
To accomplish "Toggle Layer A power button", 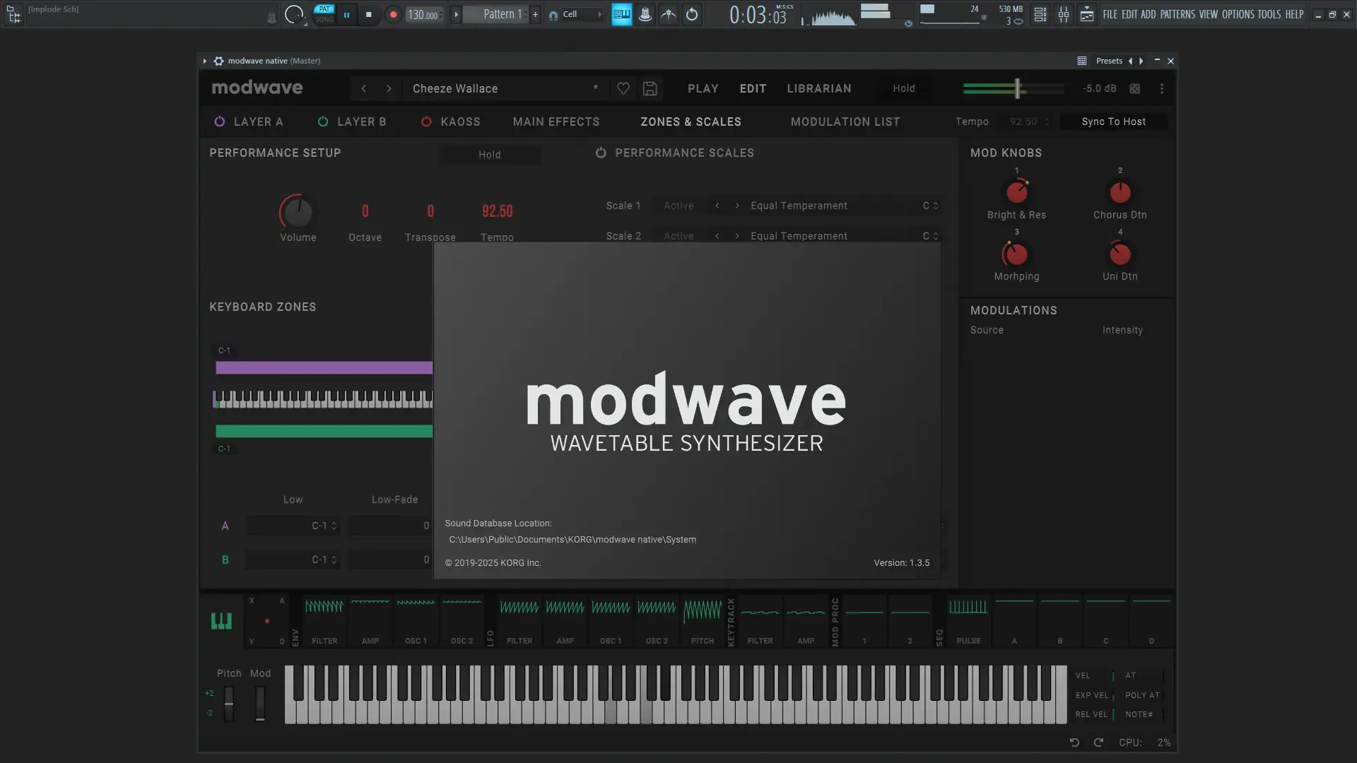I will (x=220, y=122).
